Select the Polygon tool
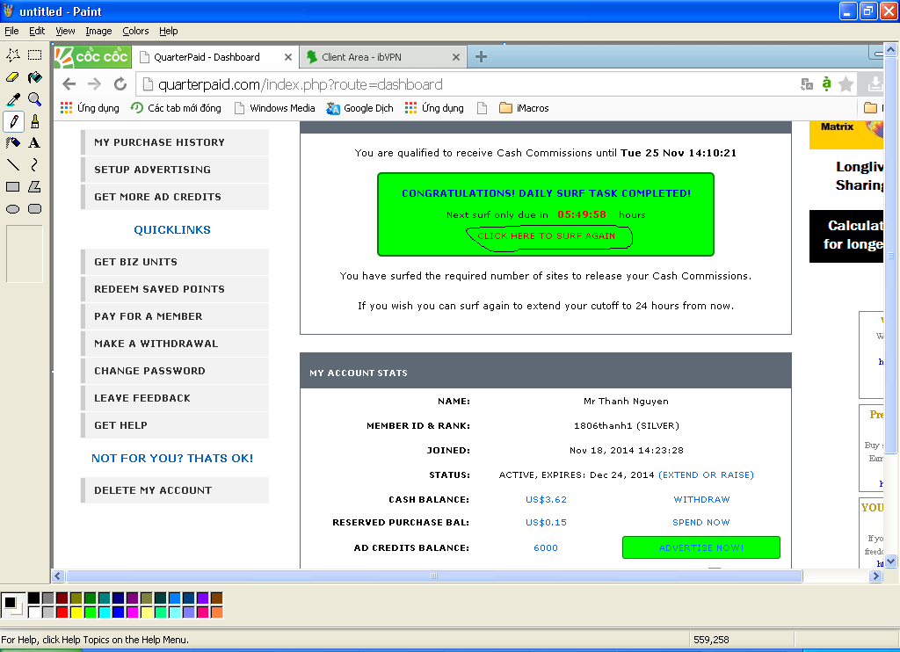The width and height of the screenshot is (900, 652). tap(35, 186)
